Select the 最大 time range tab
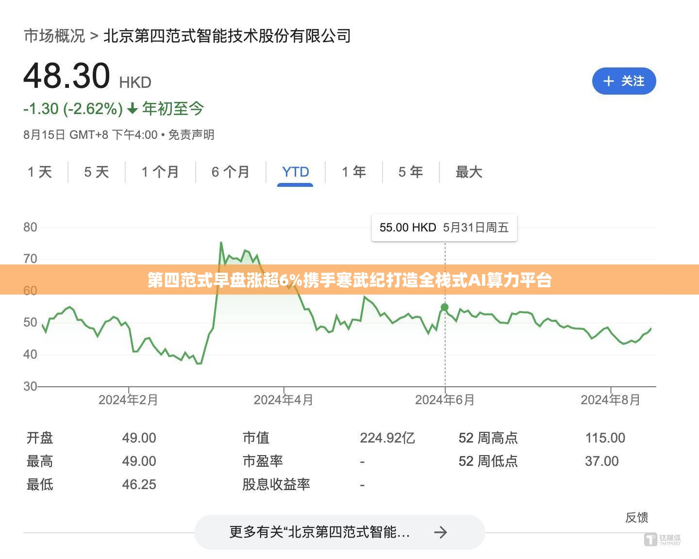The width and height of the screenshot is (699, 559). [469, 172]
